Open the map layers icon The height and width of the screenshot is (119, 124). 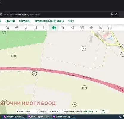point(82,28)
